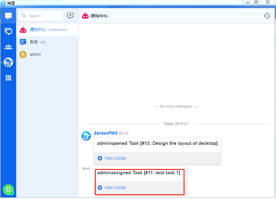Click the ZentaoPMS sender avatar

(86, 136)
